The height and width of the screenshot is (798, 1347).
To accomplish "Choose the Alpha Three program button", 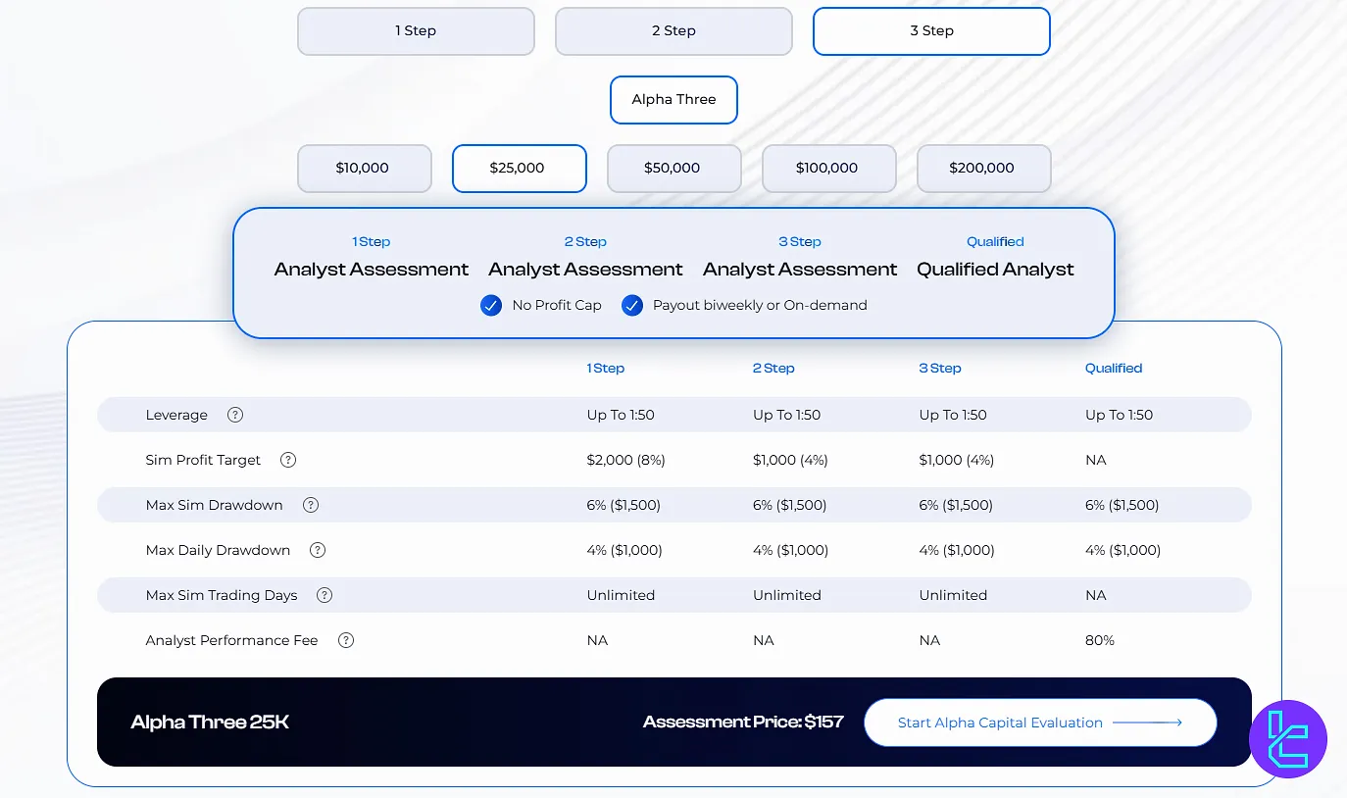I will click(x=673, y=100).
